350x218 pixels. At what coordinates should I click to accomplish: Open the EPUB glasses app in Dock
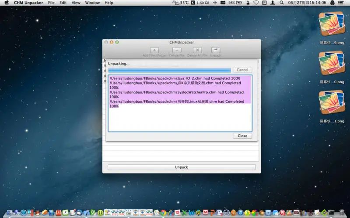point(149,213)
